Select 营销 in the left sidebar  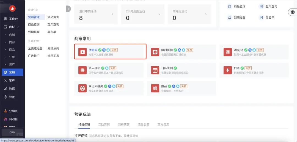click(x=12, y=72)
